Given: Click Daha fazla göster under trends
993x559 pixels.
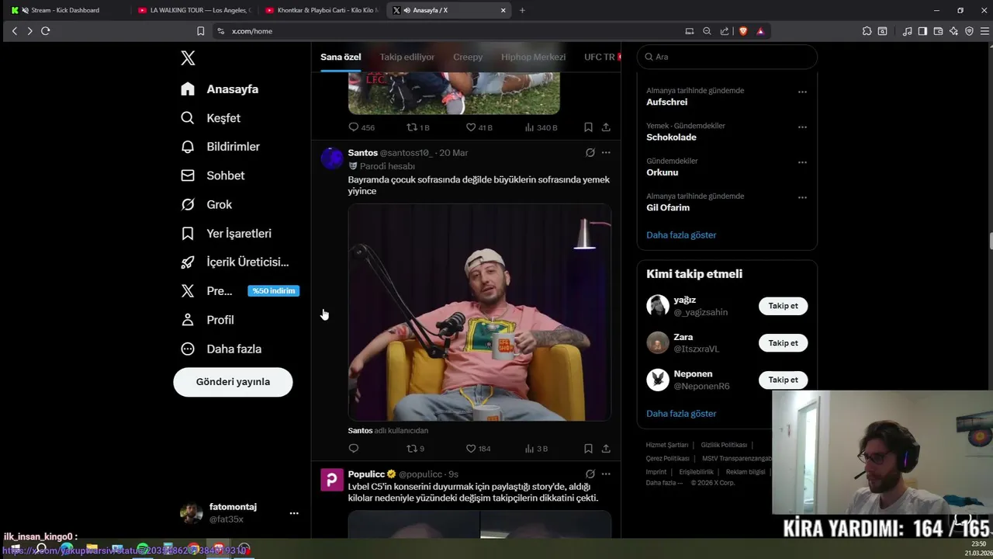Looking at the screenshot, I should pyautogui.click(x=681, y=235).
